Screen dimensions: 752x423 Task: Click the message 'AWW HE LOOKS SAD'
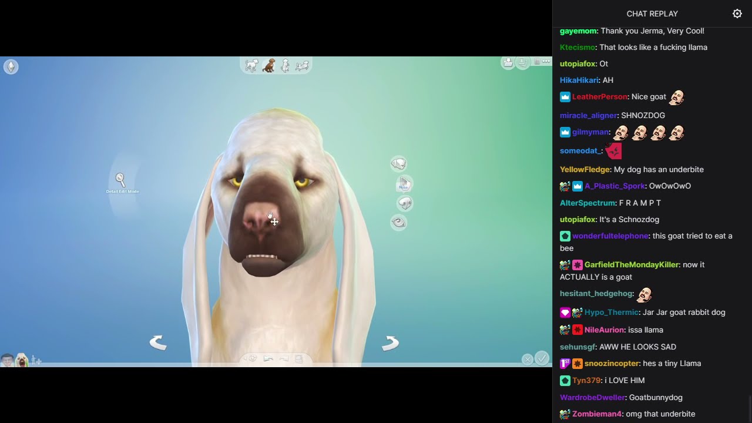(637, 347)
